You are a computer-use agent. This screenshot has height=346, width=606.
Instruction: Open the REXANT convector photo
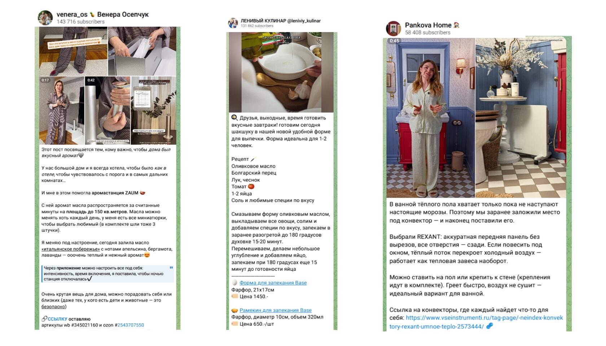[x=521, y=118]
